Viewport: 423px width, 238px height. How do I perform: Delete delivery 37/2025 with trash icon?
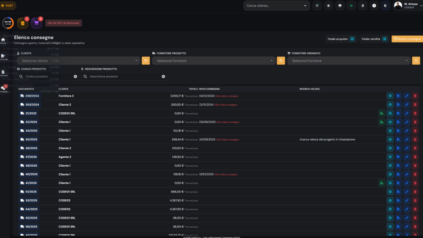[x=415, y=157]
